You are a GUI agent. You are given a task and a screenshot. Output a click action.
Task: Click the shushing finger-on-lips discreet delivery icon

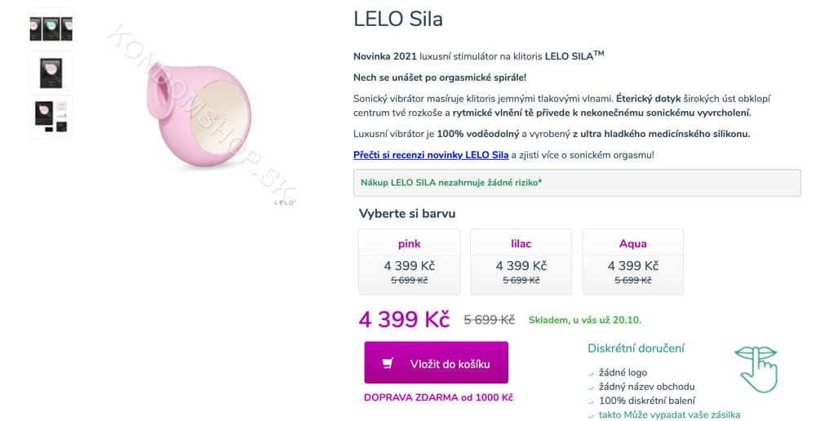pos(756,369)
